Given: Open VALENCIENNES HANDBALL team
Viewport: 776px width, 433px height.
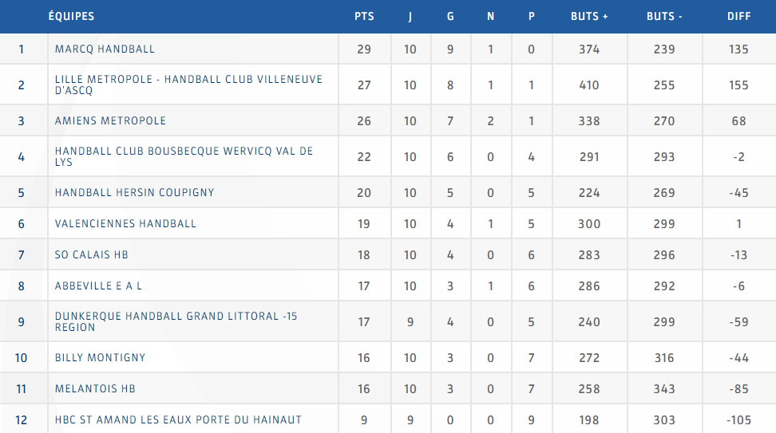Looking at the screenshot, I should point(125,223).
